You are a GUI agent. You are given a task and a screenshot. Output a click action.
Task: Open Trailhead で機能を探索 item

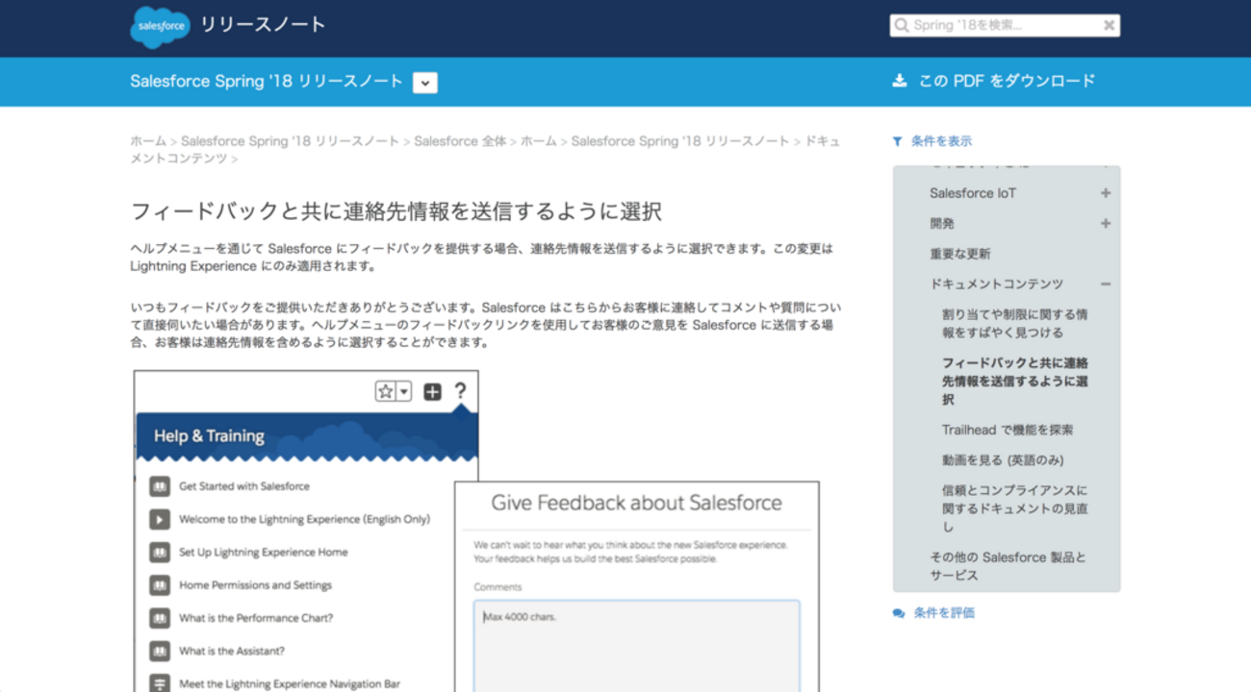tap(1008, 430)
